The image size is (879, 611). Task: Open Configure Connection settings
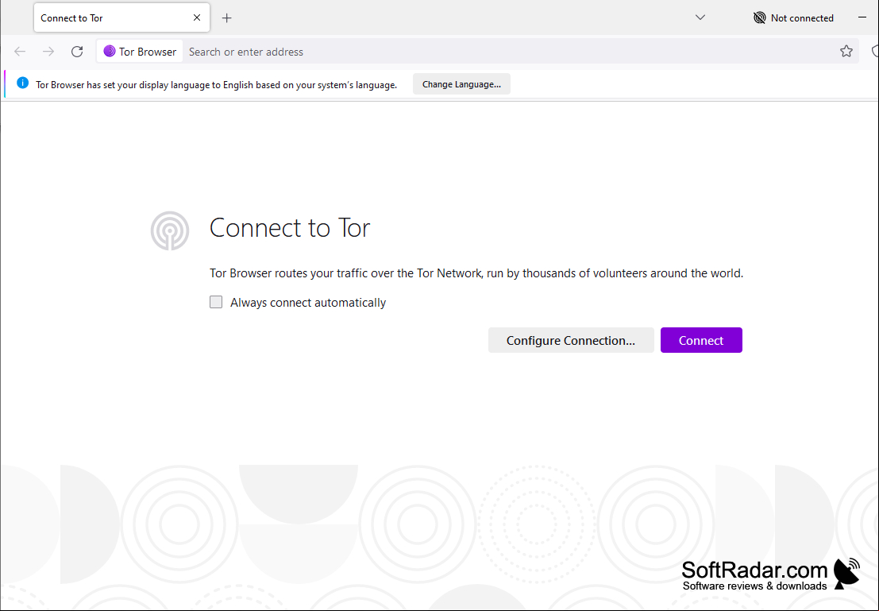tap(571, 340)
